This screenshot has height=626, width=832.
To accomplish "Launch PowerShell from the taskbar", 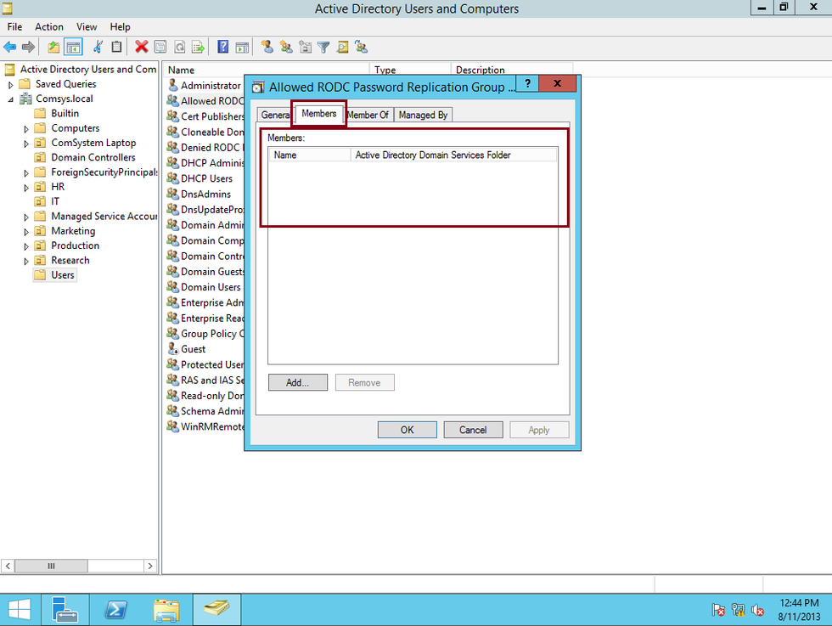I will pyautogui.click(x=115, y=610).
